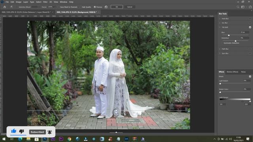This screenshot has width=253, height=142.
Task: Open the notification center icon
Action: (x=248, y=139)
